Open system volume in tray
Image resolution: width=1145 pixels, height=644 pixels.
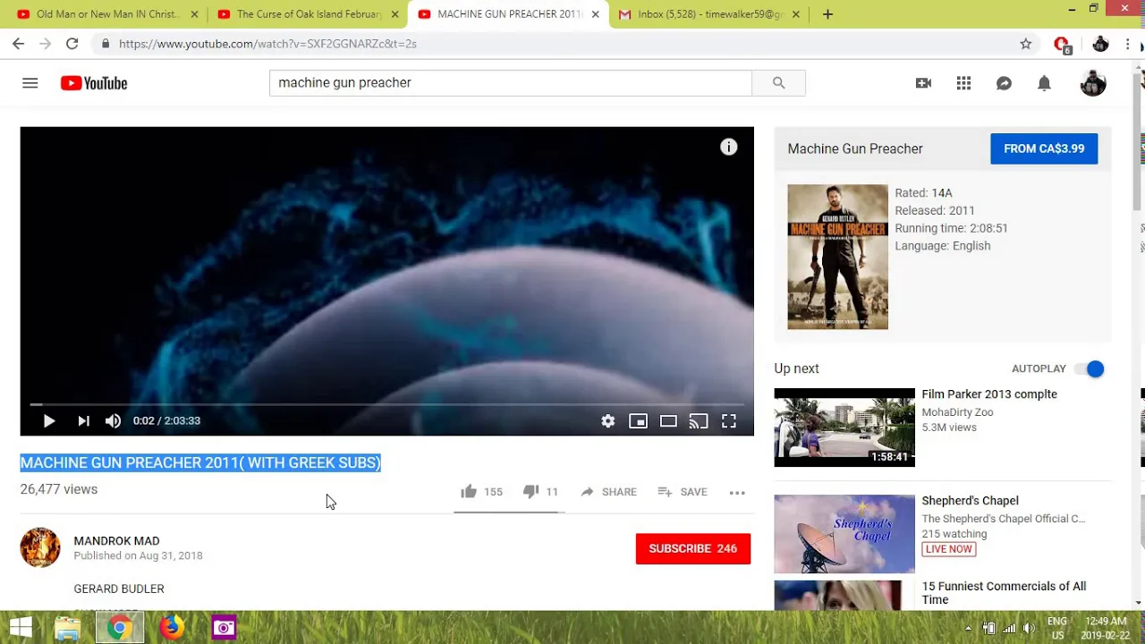pyautogui.click(x=1029, y=628)
